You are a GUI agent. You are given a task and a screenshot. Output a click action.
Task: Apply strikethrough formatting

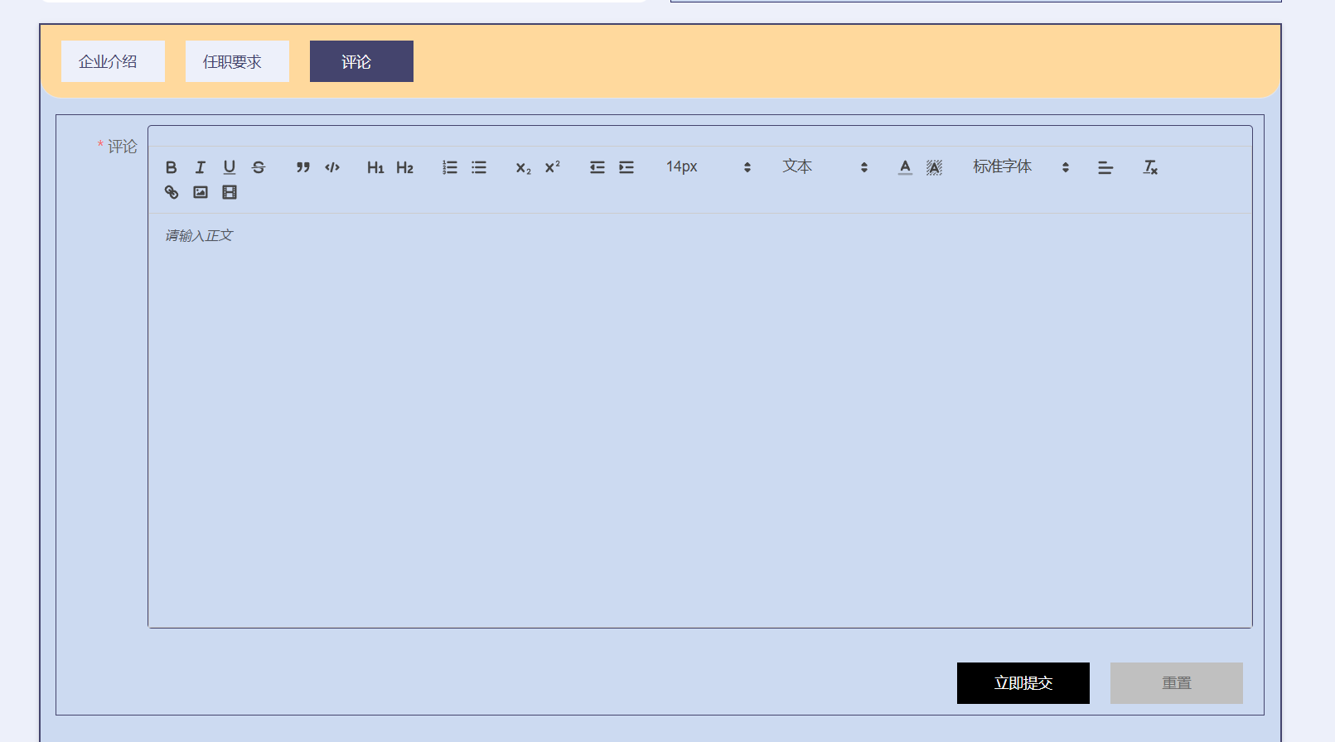259,167
